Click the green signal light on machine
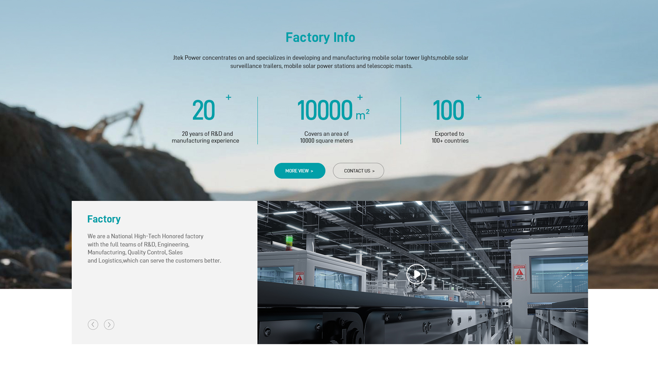Image resolution: width=658 pixels, height=369 pixels. pos(289,239)
